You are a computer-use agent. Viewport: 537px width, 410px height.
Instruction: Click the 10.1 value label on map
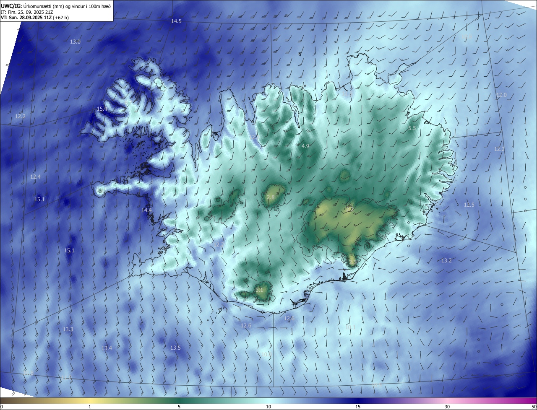(350, 327)
